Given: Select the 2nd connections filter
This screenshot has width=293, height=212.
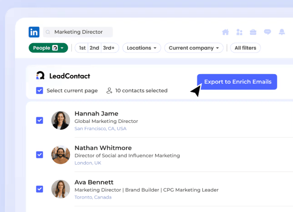Looking at the screenshot, I should point(94,48).
